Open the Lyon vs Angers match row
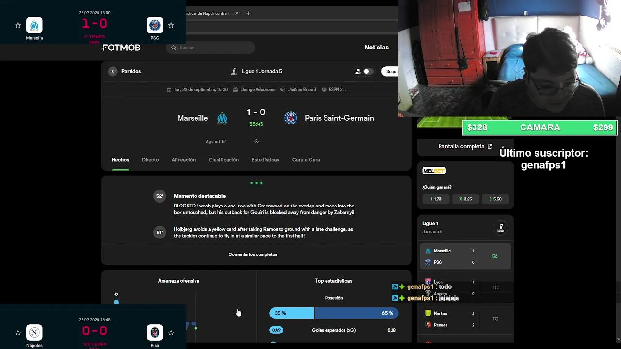The image size is (621, 349). (465, 287)
